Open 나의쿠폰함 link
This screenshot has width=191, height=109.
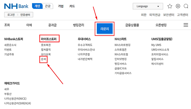84,54
